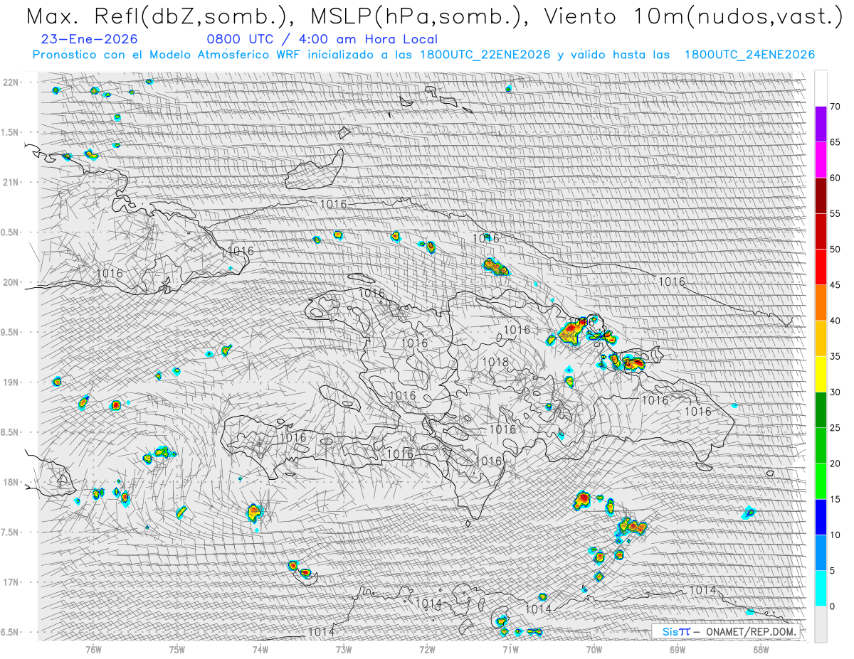The width and height of the screenshot is (854, 659).
Task: Click the colorbar value label "25"
Action: [835, 428]
